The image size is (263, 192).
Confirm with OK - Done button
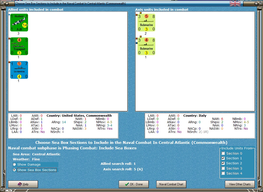[x=134, y=184]
